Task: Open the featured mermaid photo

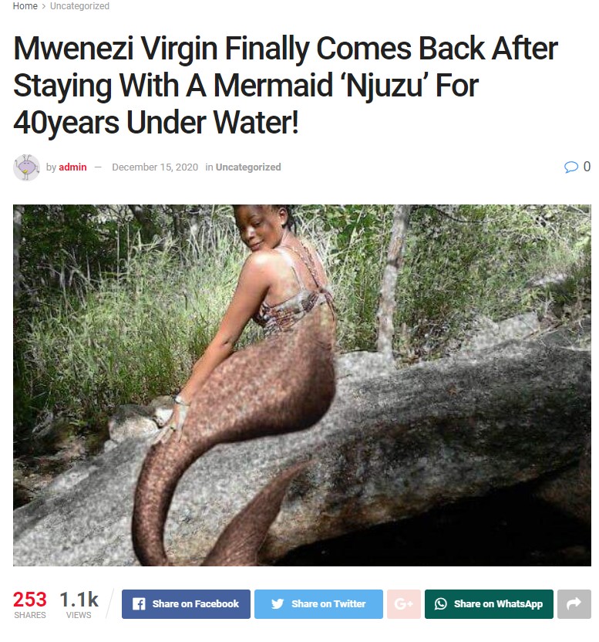Action: pos(302,385)
